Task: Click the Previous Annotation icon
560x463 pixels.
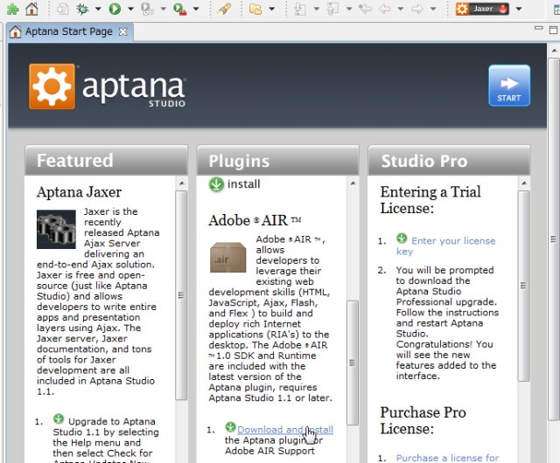Action: pyautogui.click(x=332, y=9)
